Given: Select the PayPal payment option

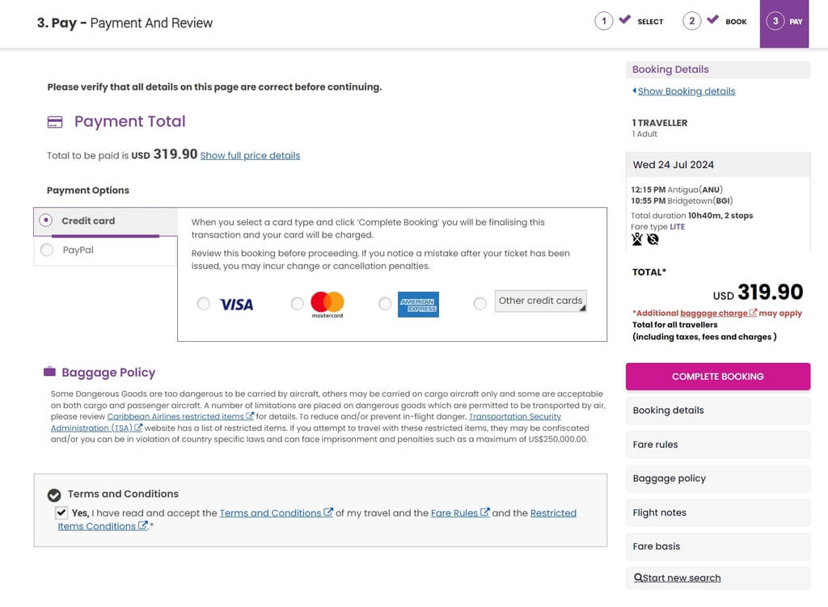Looking at the screenshot, I should [x=47, y=250].
